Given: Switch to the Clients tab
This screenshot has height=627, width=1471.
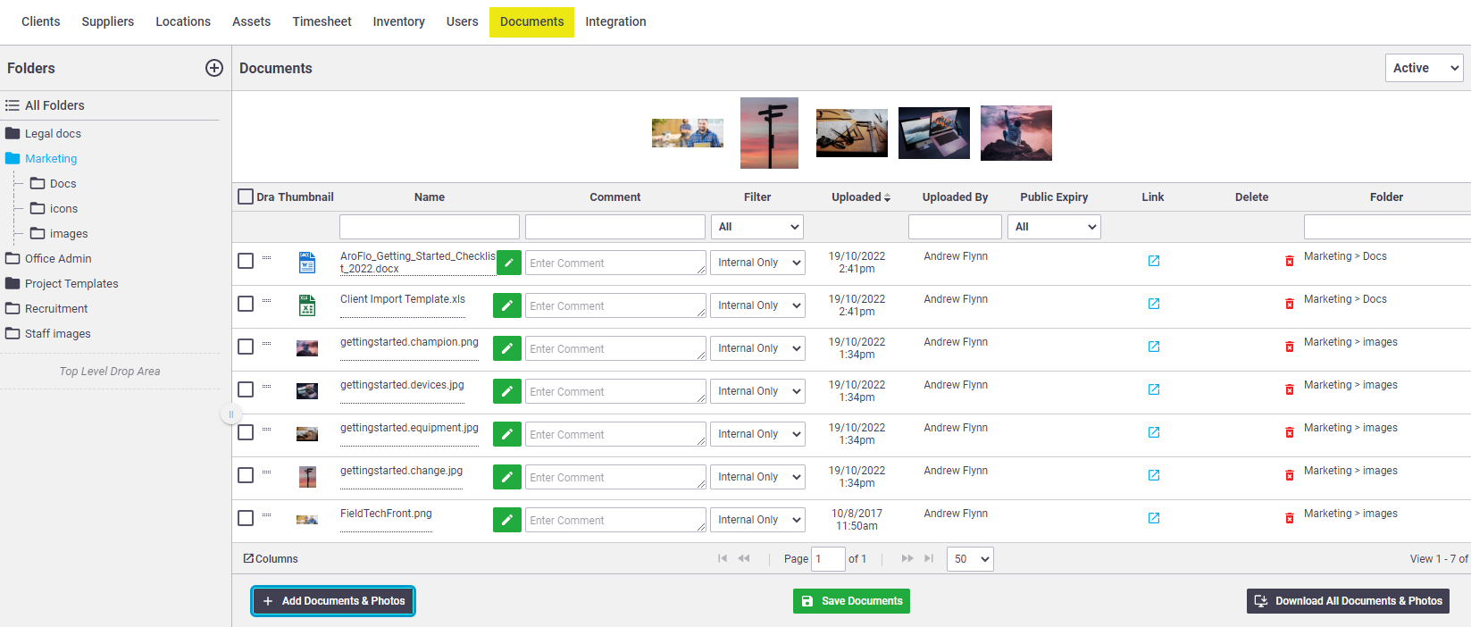Looking at the screenshot, I should point(41,21).
